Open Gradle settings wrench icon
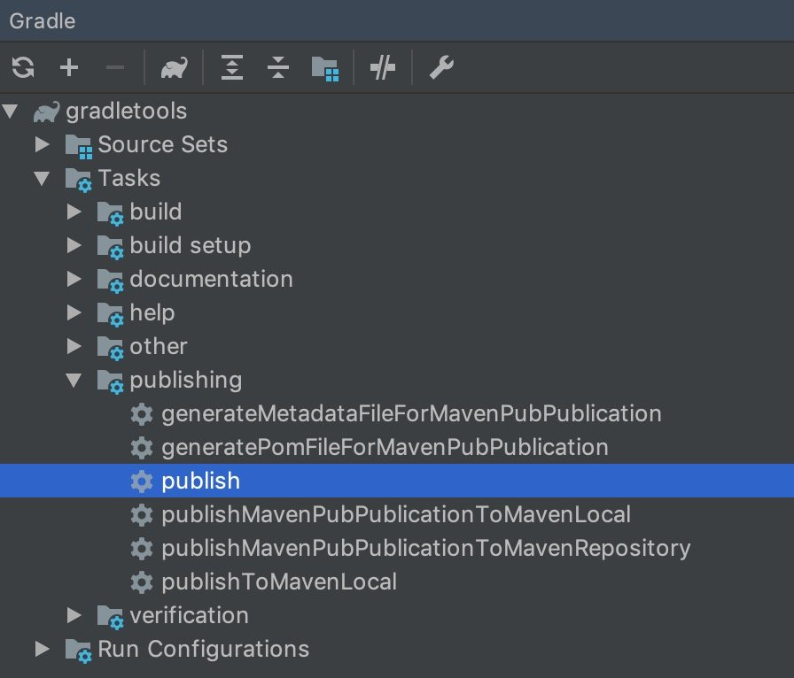 [x=441, y=67]
